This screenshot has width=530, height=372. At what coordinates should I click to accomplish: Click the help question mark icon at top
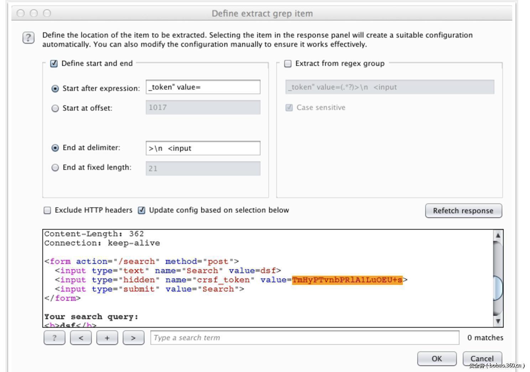[28, 38]
